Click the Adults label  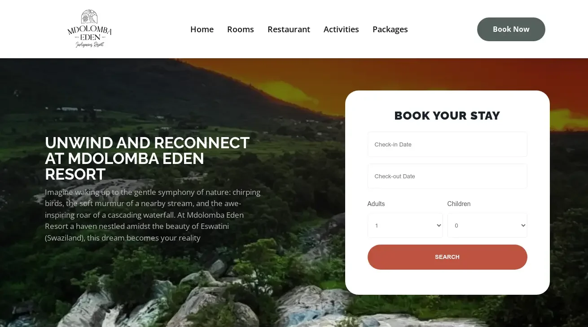pos(376,204)
